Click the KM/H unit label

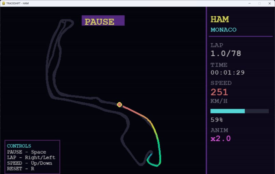tap(219, 101)
